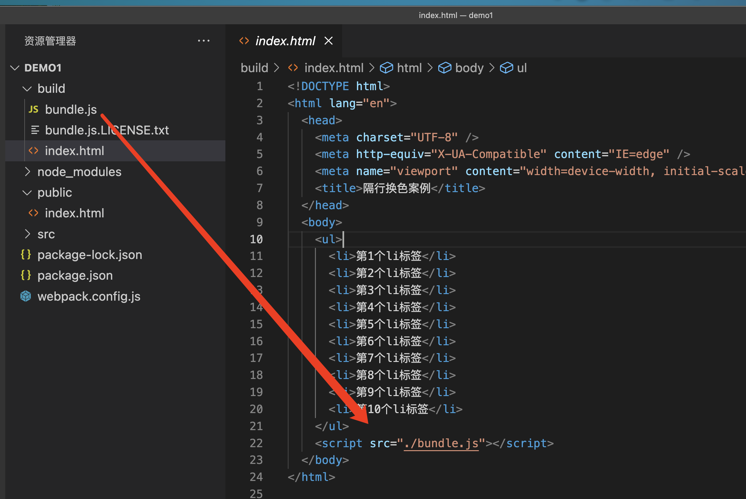The width and height of the screenshot is (746, 499).
Task: Open index.html under the public folder
Action: click(74, 213)
